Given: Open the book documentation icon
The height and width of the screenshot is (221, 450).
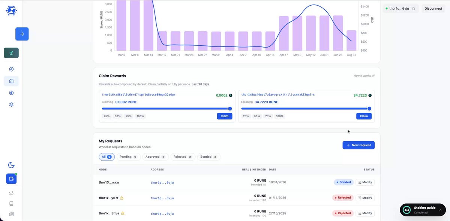Looking at the screenshot, I should click(11, 203).
